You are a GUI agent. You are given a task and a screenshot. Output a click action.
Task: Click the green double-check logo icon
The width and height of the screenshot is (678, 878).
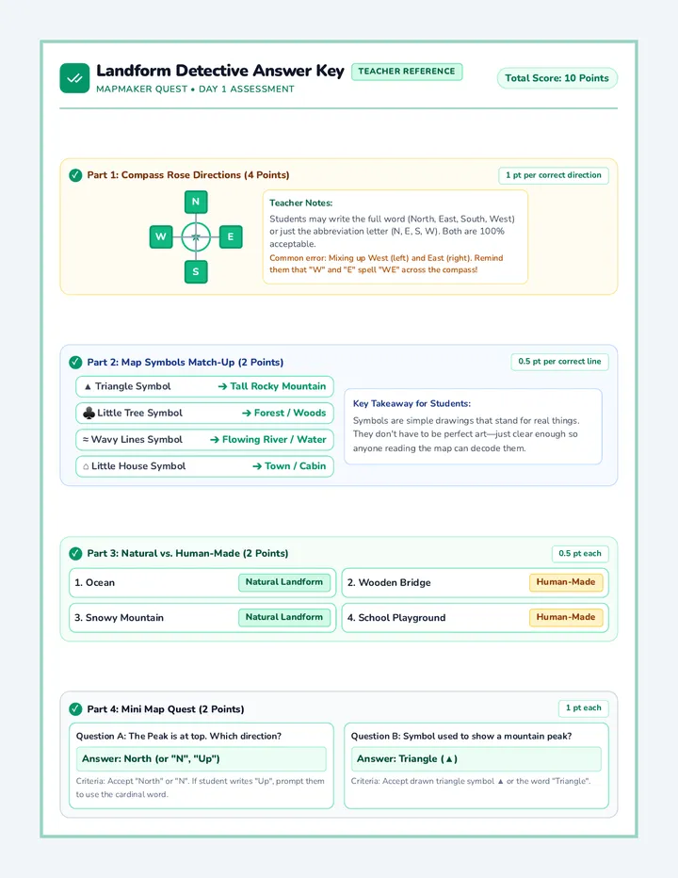(74, 78)
